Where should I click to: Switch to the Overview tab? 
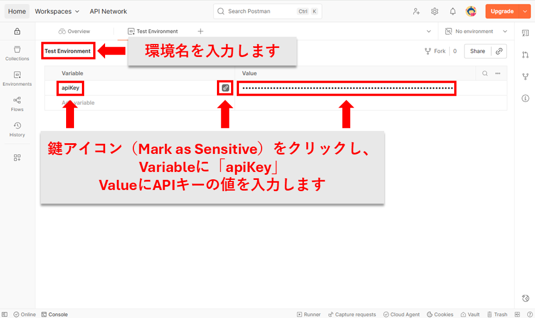click(74, 32)
